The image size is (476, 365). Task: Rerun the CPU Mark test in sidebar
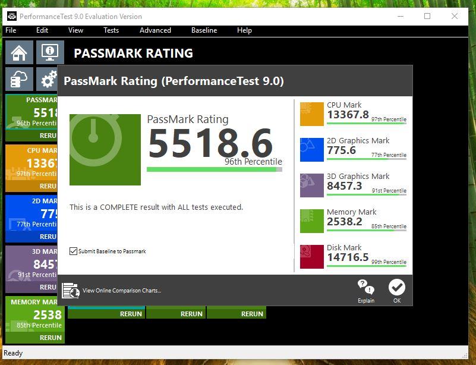(x=31, y=186)
